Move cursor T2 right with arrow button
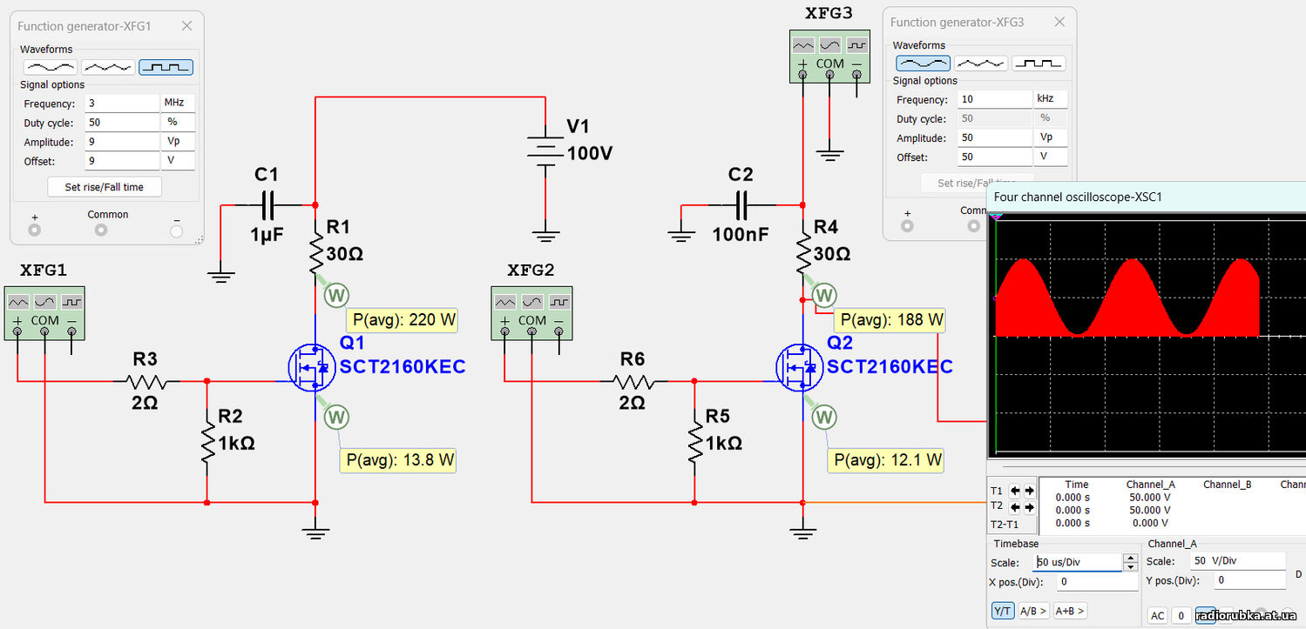Screen dimensions: 1306x629 click(1029, 506)
